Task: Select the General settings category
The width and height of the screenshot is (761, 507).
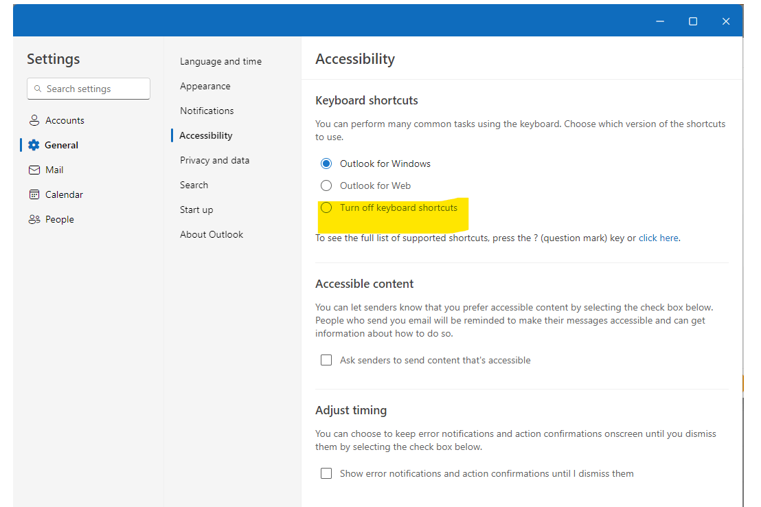Action: coord(61,145)
